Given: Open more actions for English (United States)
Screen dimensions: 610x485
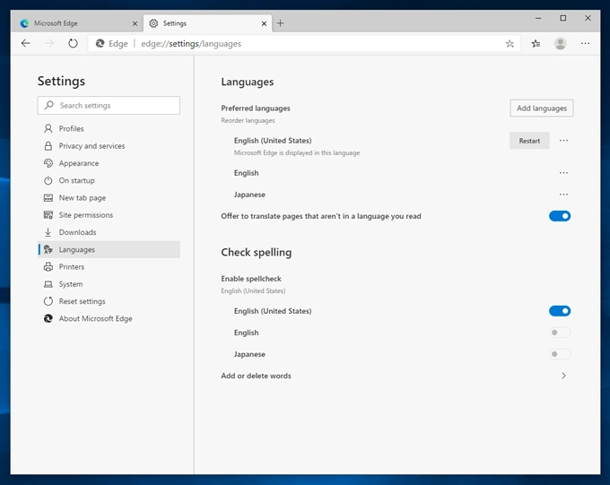Looking at the screenshot, I should click(563, 141).
